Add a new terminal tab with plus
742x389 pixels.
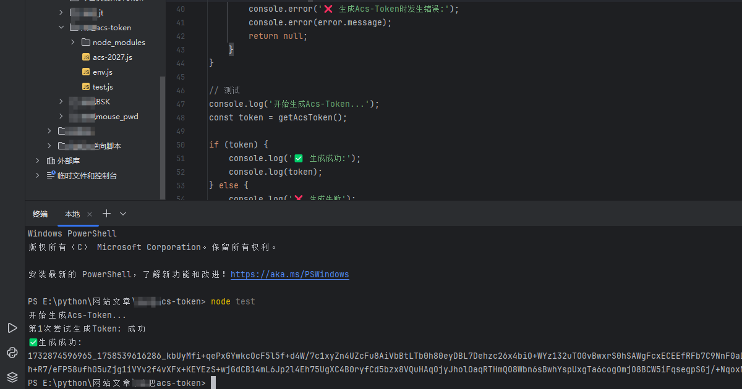click(106, 214)
